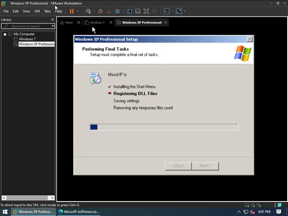Screen dimensions: 288x216
Task: Send Ctrl+Alt+Del to the virtual machine
Action: coord(88,11)
